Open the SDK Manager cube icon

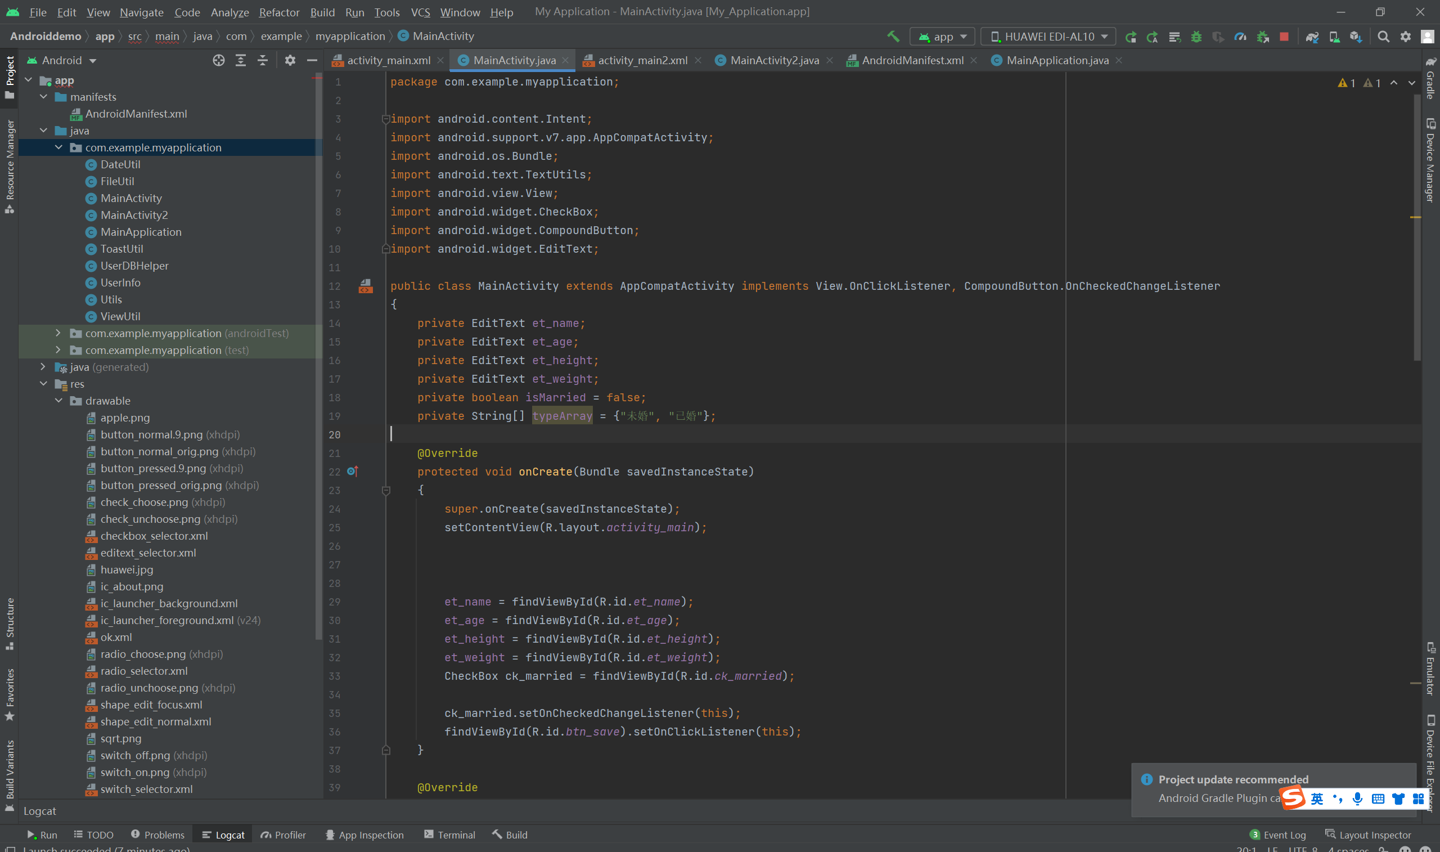coord(1356,37)
